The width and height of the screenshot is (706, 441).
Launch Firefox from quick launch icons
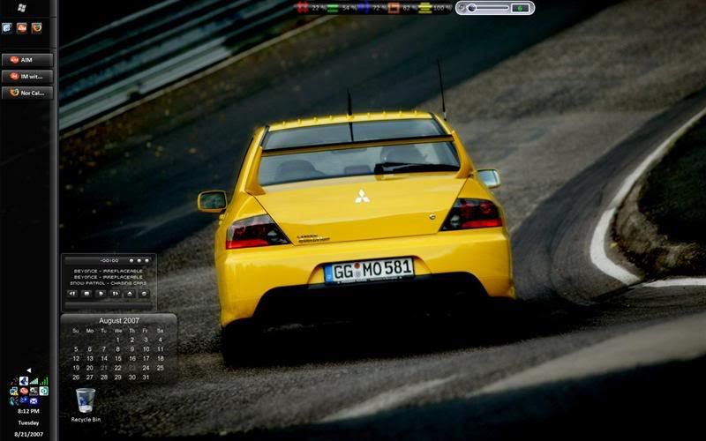(36, 28)
